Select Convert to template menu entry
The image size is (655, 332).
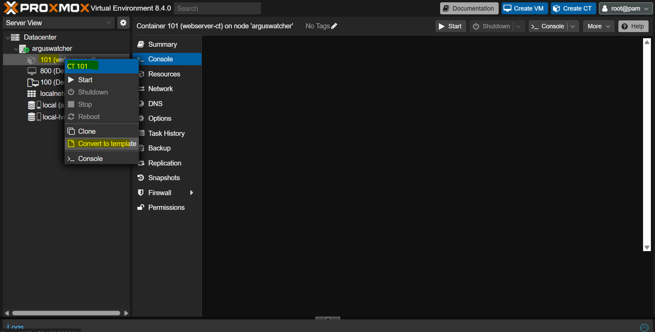pyautogui.click(x=102, y=144)
